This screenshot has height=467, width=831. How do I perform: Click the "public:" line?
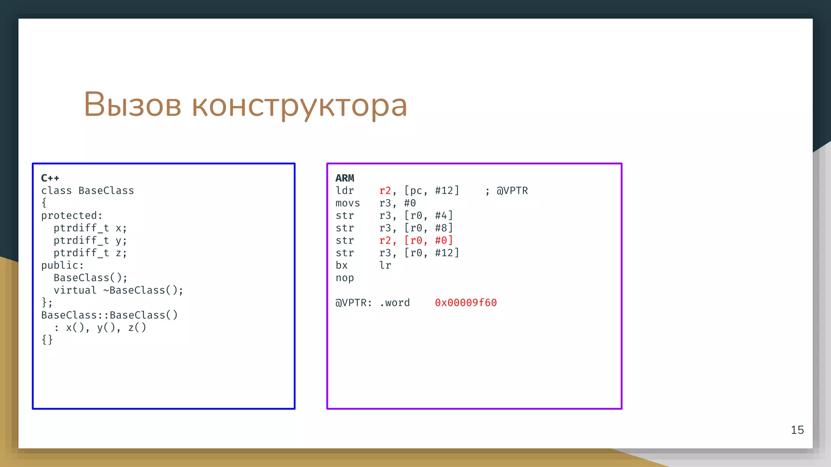point(62,266)
